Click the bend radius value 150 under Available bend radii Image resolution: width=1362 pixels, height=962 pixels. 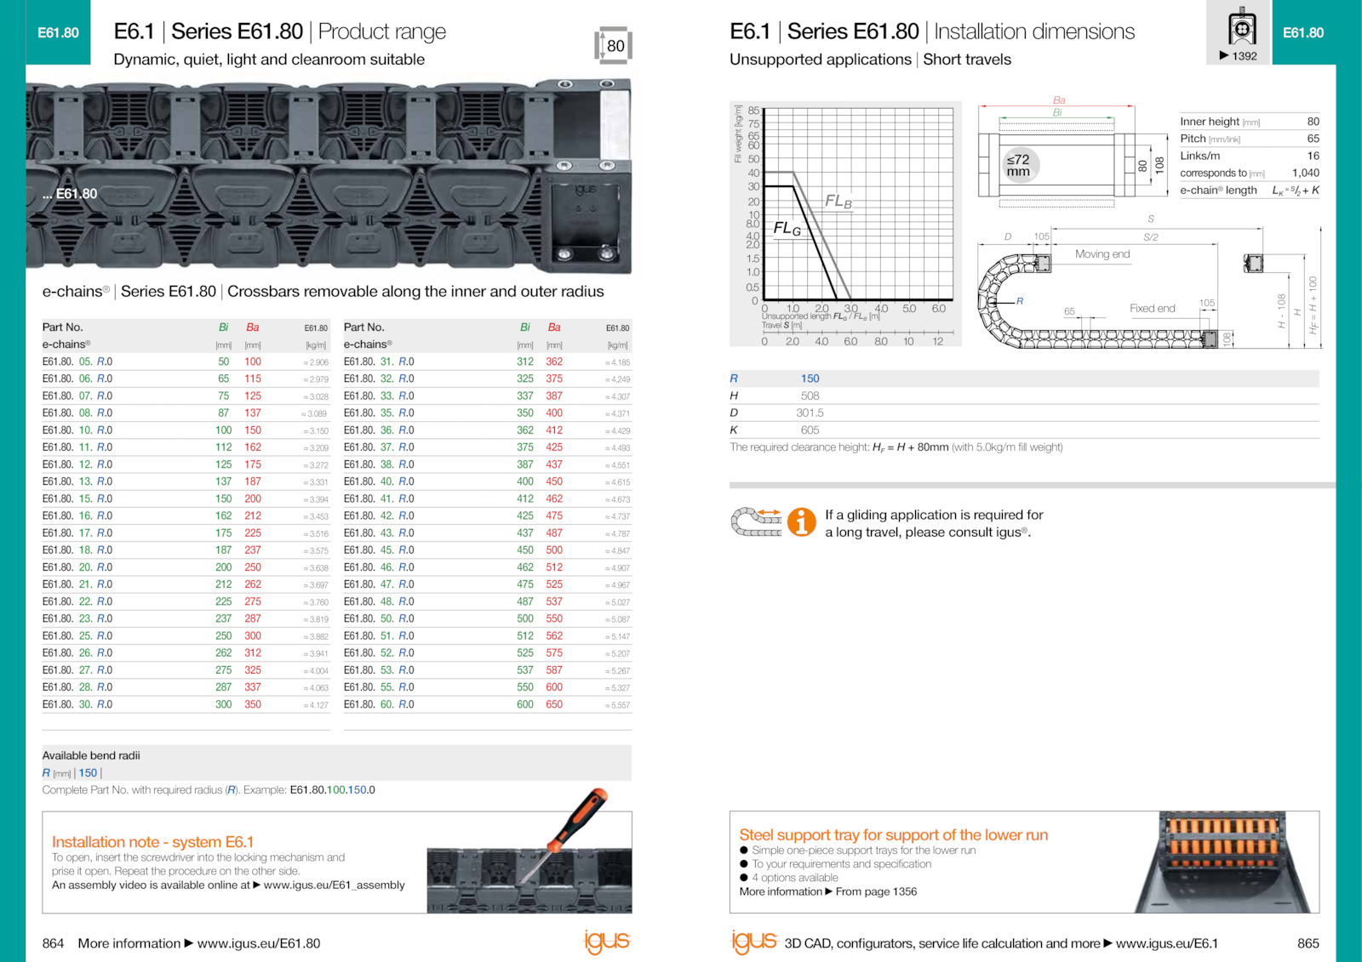[x=88, y=773]
